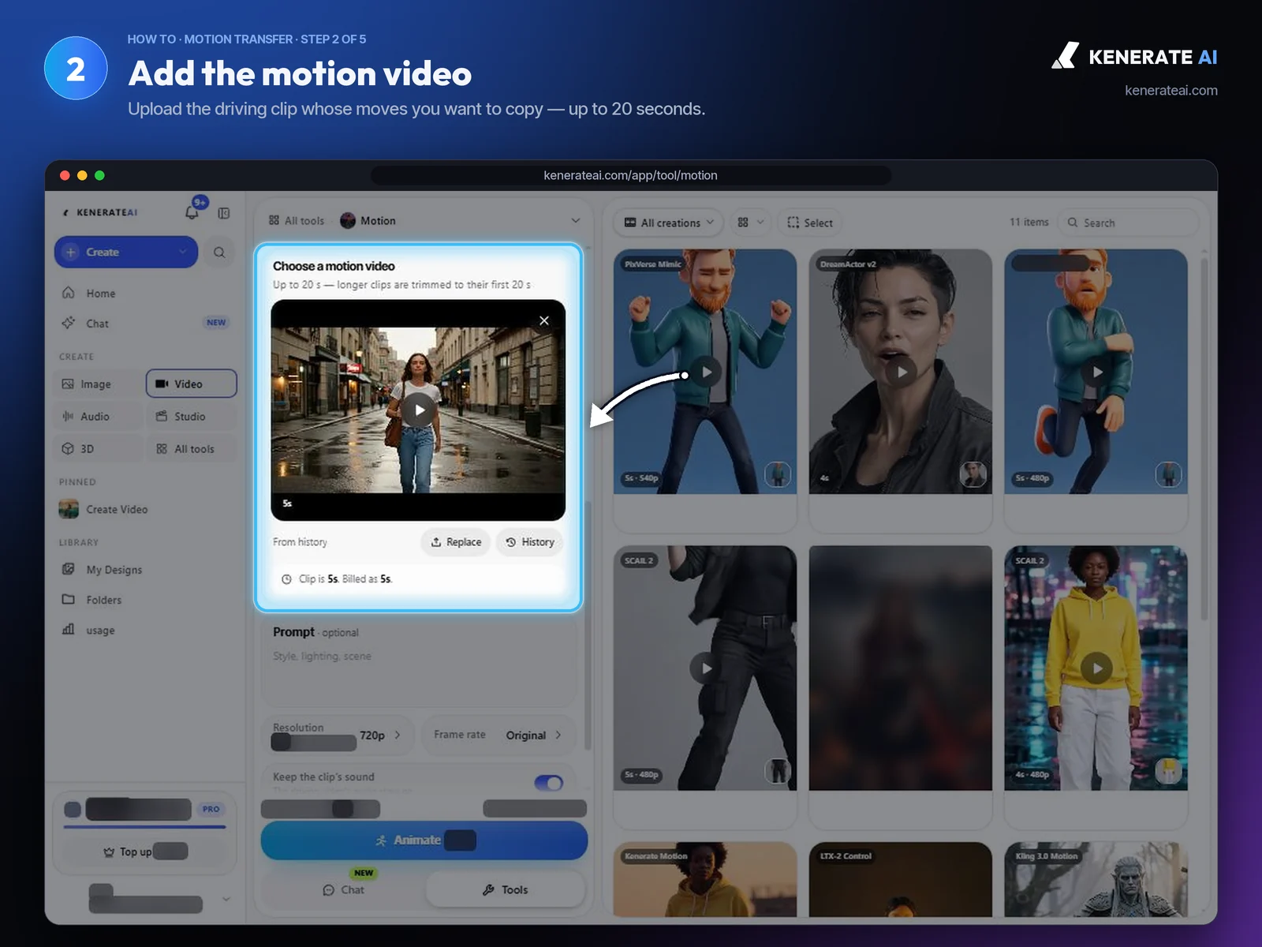Collapse the sidebar panel icon
The height and width of the screenshot is (947, 1262).
click(x=224, y=213)
